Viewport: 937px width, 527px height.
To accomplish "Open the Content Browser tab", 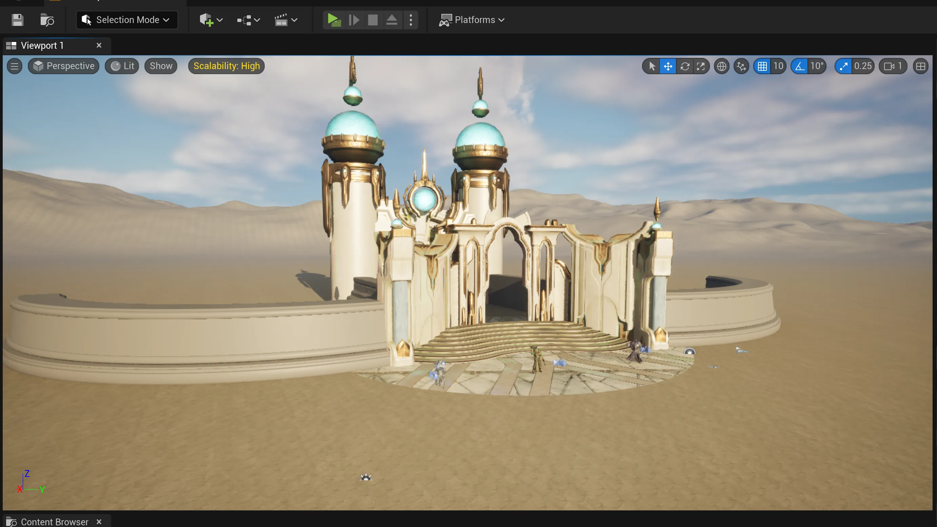I will [x=55, y=522].
